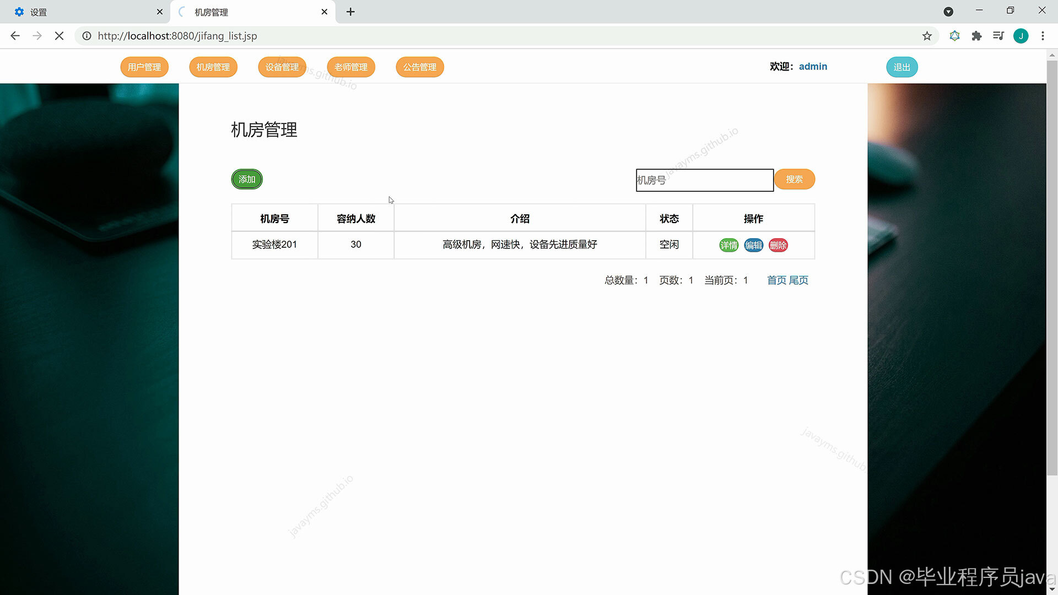Close the 设置 tab
The height and width of the screenshot is (595, 1058).
pyautogui.click(x=159, y=12)
